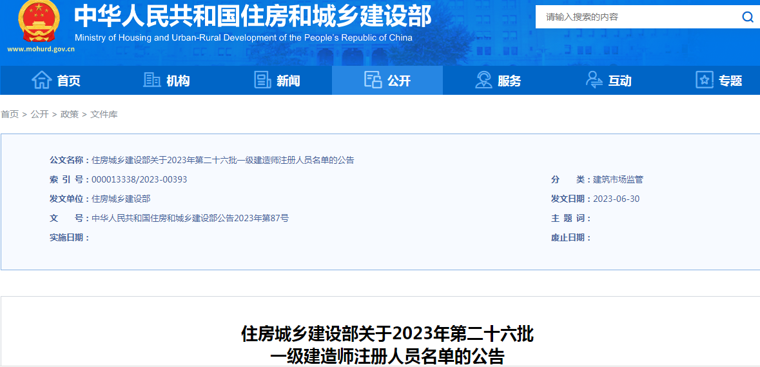
Task: Click the building icon beside 机构
Action: (x=151, y=80)
